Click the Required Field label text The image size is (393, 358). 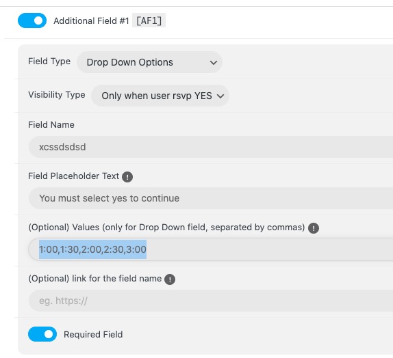click(93, 335)
